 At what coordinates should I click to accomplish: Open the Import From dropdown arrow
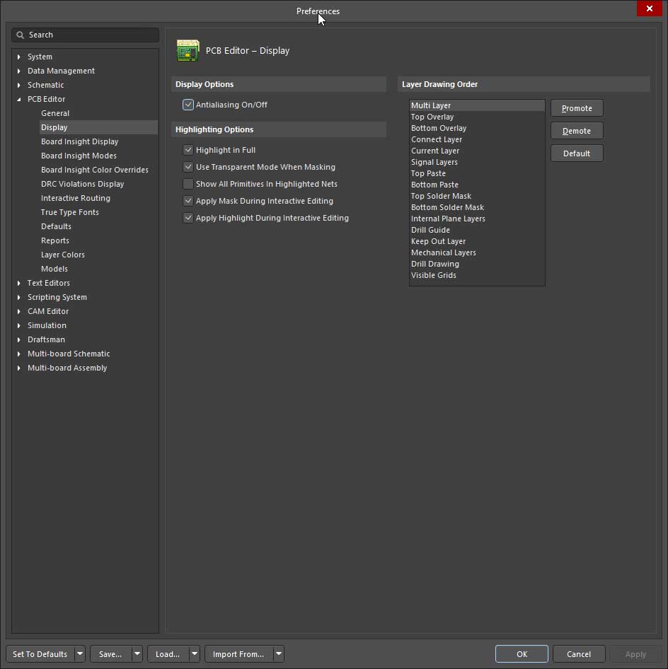pos(279,654)
